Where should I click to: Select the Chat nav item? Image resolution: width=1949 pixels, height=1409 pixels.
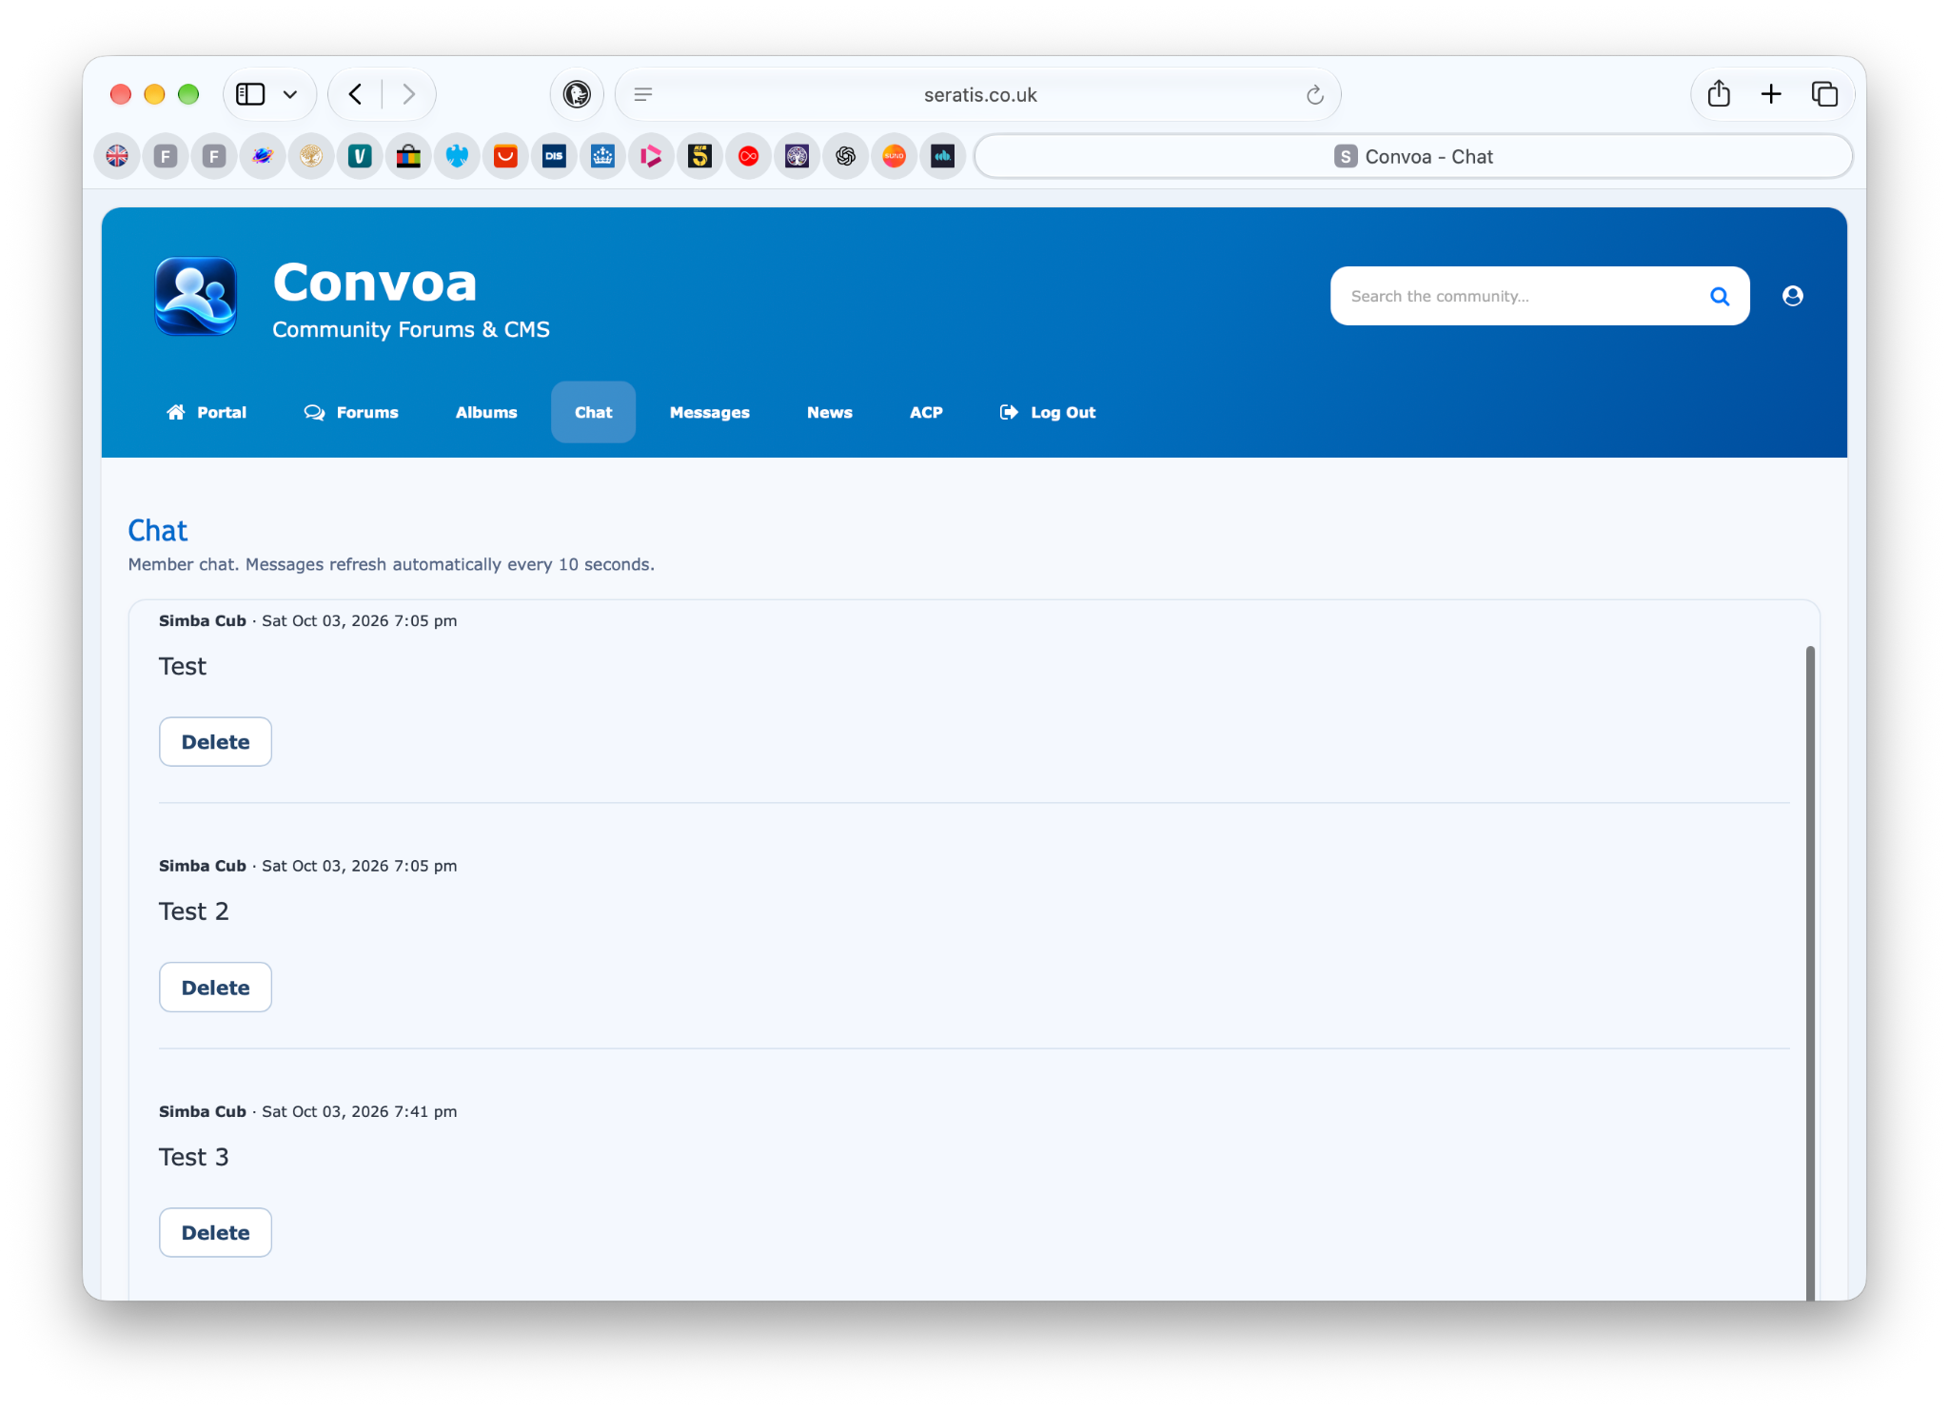[593, 412]
